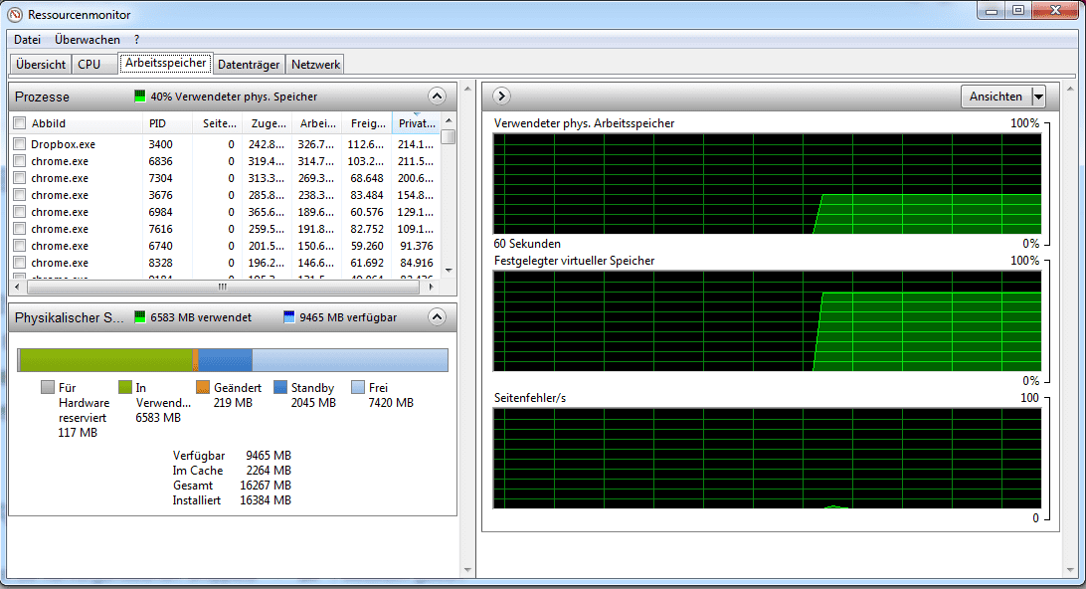1086x589 pixels.
Task: Collapse the Prozesse section
Action: (x=437, y=97)
